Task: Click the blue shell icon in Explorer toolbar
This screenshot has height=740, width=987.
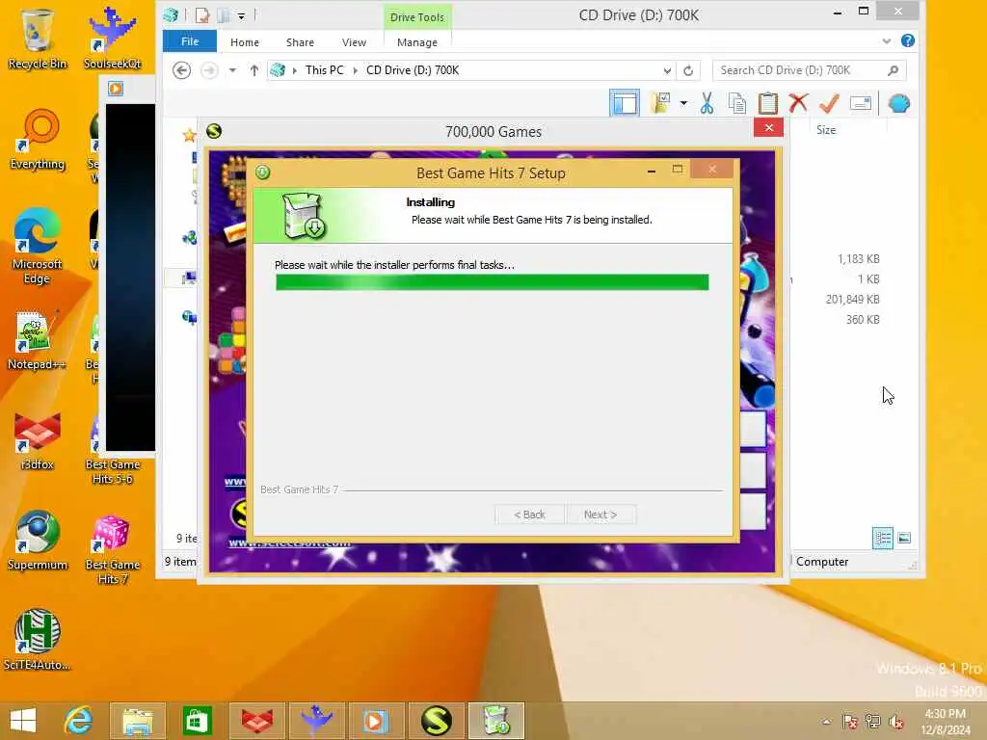Action: coord(899,103)
